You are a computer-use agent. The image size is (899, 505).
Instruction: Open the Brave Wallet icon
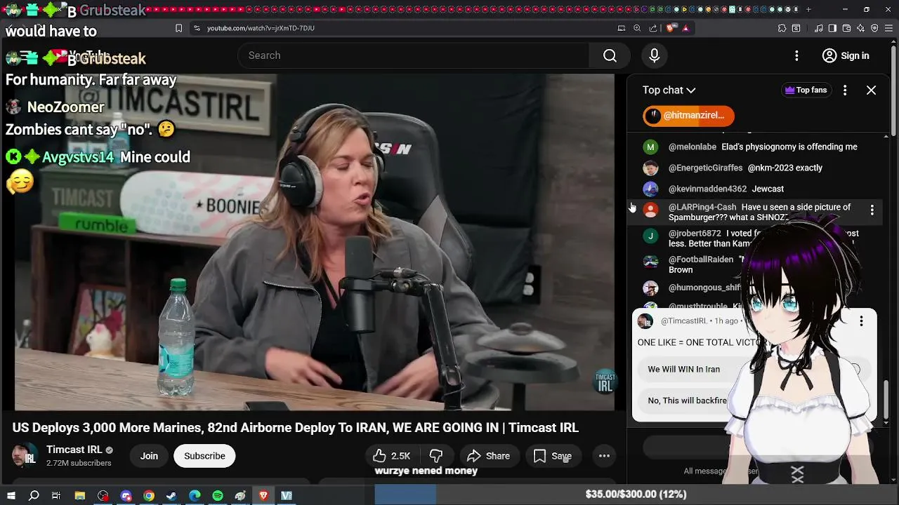[x=846, y=28]
